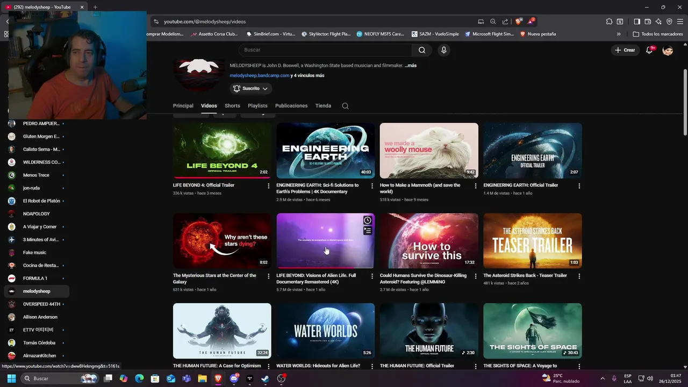Open Microsoft Store in taskbar
688x387 pixels.
click(155, 378)
